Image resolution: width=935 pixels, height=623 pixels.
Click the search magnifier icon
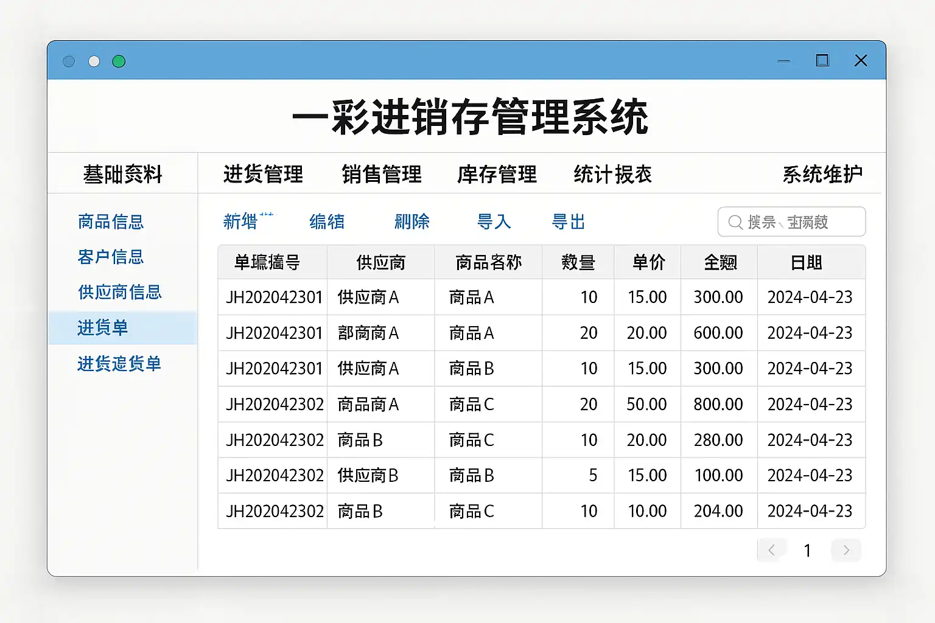[x=735, y=223]
